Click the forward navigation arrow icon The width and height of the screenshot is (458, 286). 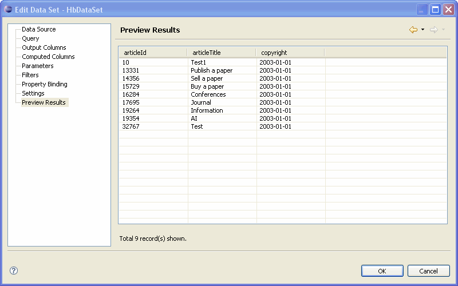(x=433, y=30)
